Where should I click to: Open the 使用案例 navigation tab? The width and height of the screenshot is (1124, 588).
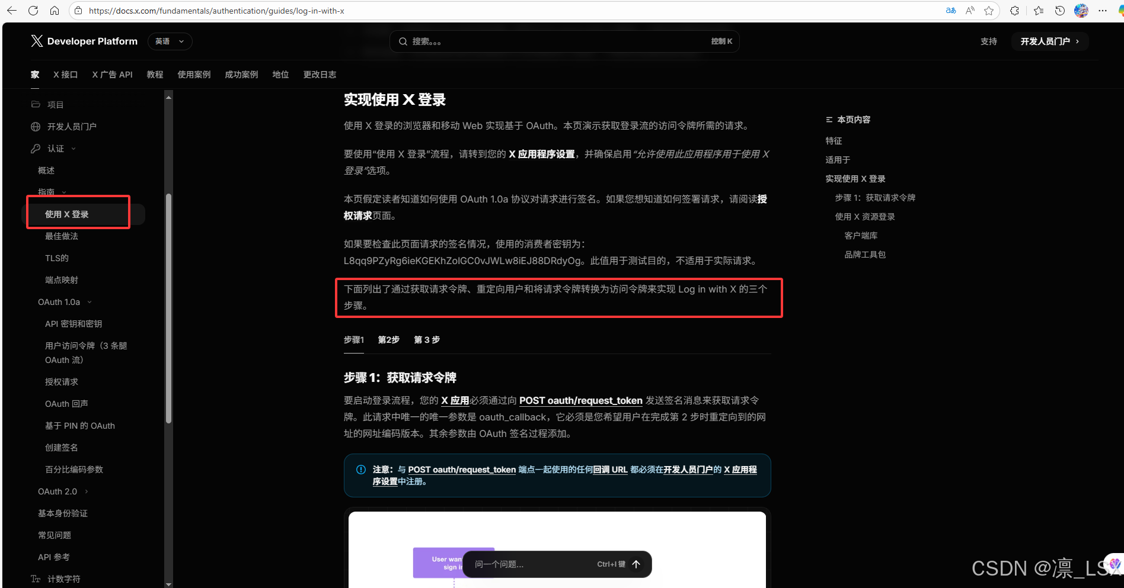coord(194,75)
